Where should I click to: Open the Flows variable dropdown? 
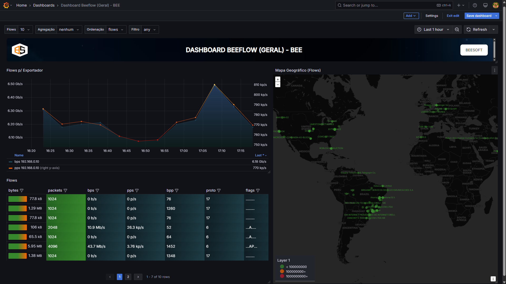click(25, 29)
